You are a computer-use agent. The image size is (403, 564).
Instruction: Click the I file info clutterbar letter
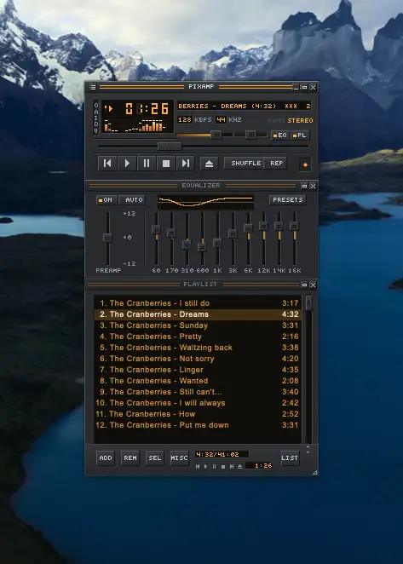point(95,118)
